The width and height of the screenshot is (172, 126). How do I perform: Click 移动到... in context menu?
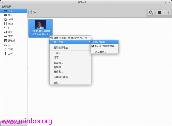pos(70,63)
